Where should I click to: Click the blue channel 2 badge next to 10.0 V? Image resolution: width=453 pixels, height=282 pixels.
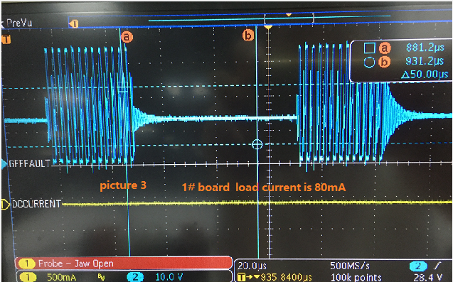click(x=135, y=277)
